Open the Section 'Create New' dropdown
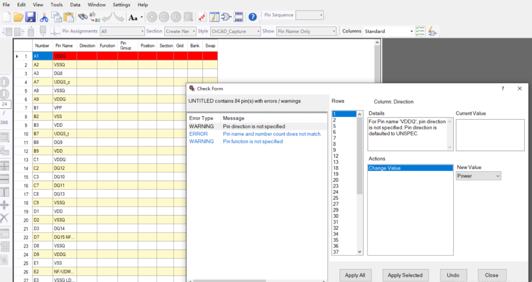 pos(180,31)
